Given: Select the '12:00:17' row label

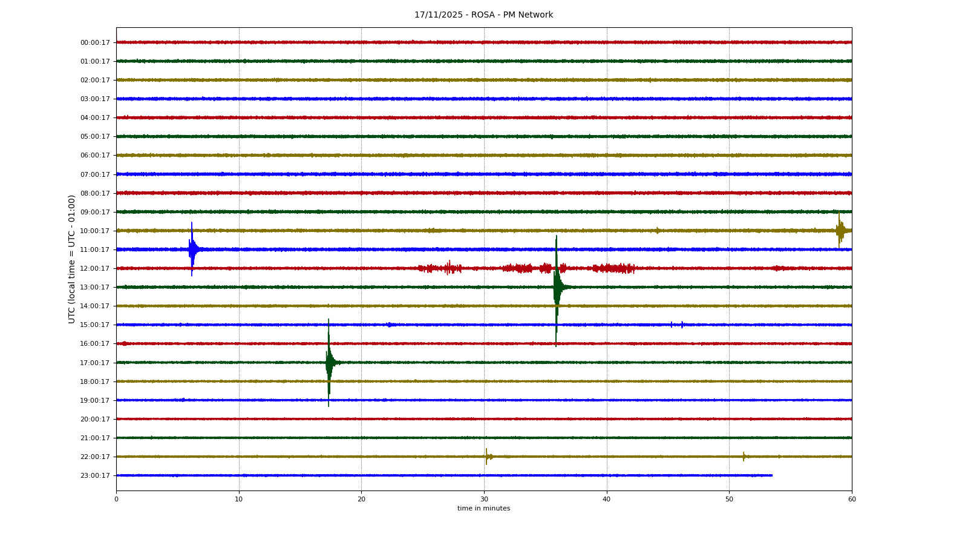Looking at the screenshot, I should [x=95, y=269].
